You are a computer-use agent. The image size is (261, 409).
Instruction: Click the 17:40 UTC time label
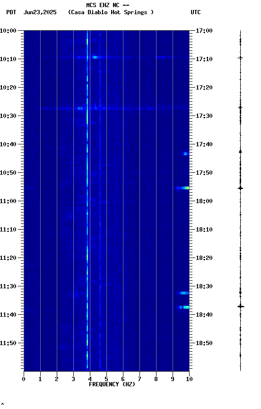click(x=204, y=144)
